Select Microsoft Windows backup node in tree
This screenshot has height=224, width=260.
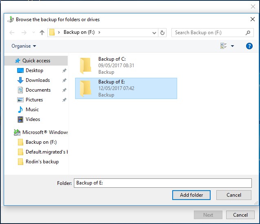(x=41, y=132)
